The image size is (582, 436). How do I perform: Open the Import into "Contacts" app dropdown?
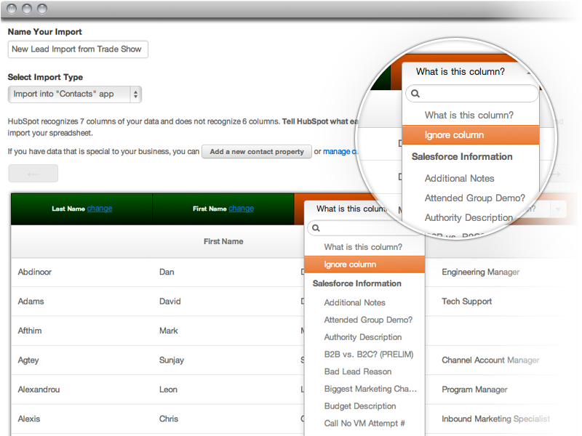[74, 94]
